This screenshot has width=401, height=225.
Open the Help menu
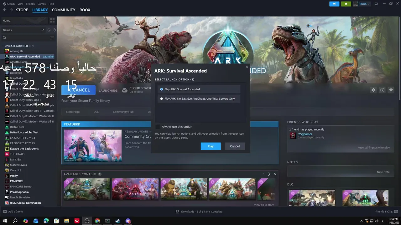pyautogui.click(x=51, y=4)
